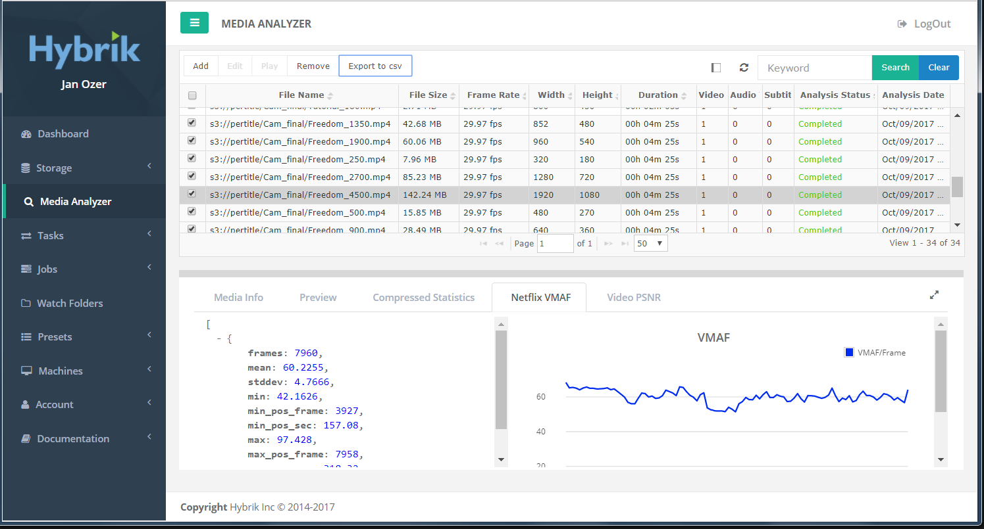Uncheck the Freedom_4500.mp4 row checkbox

click(x=192, y=194)
